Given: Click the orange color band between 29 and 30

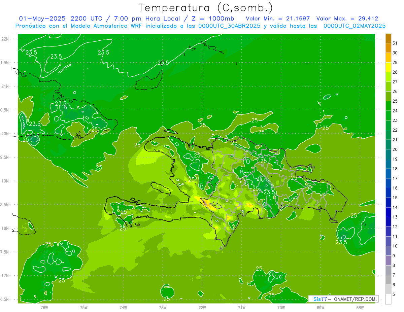Looking at the screenshot, I should [388, 58].
